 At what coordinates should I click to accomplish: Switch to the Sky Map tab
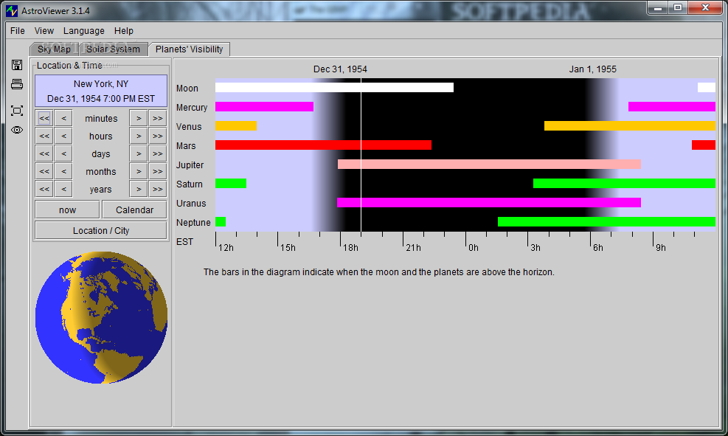55,49
